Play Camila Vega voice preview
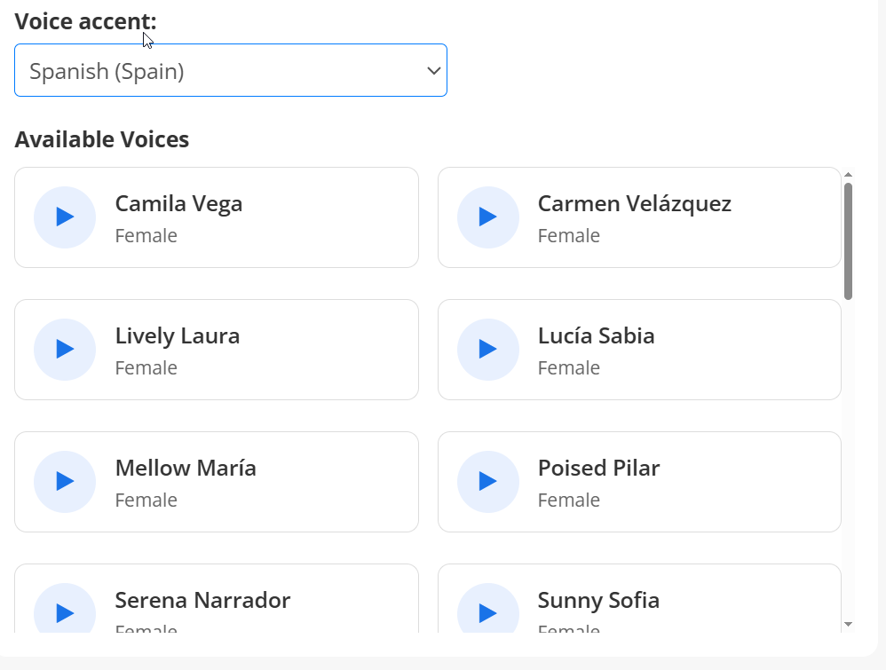The height and width of the screenshot is (670, 886). click(x=65, y=217)
